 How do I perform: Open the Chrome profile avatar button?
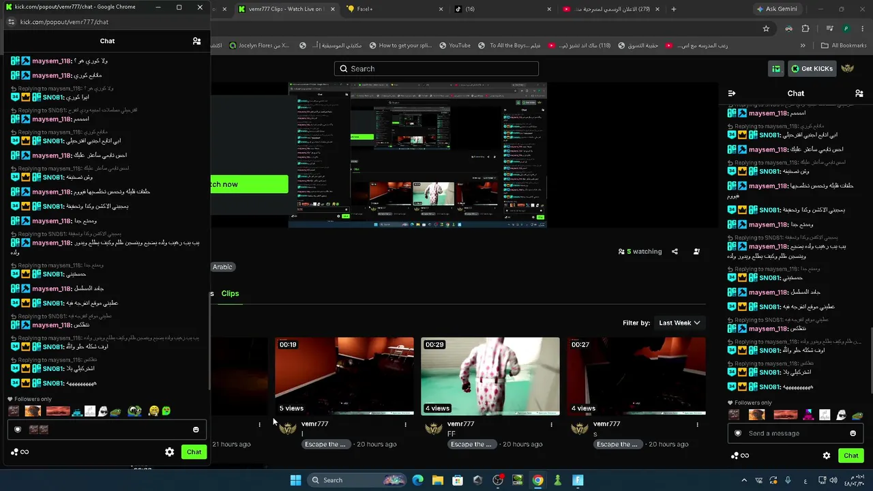click(x=846, y=29)
